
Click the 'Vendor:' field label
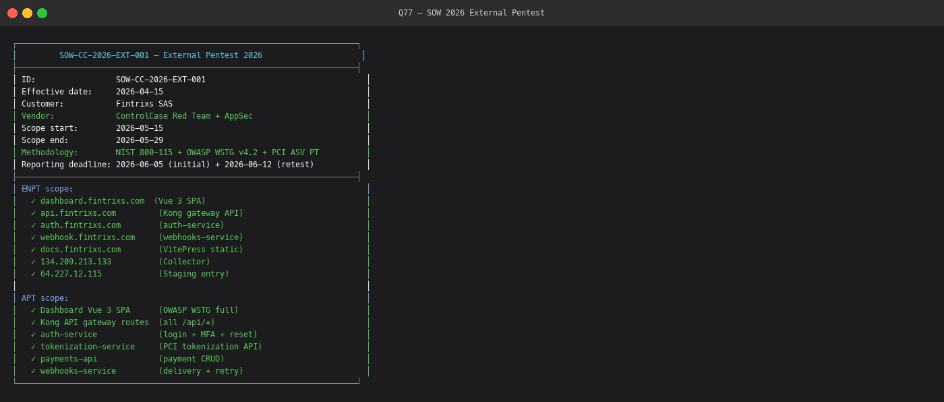(38, 116)
